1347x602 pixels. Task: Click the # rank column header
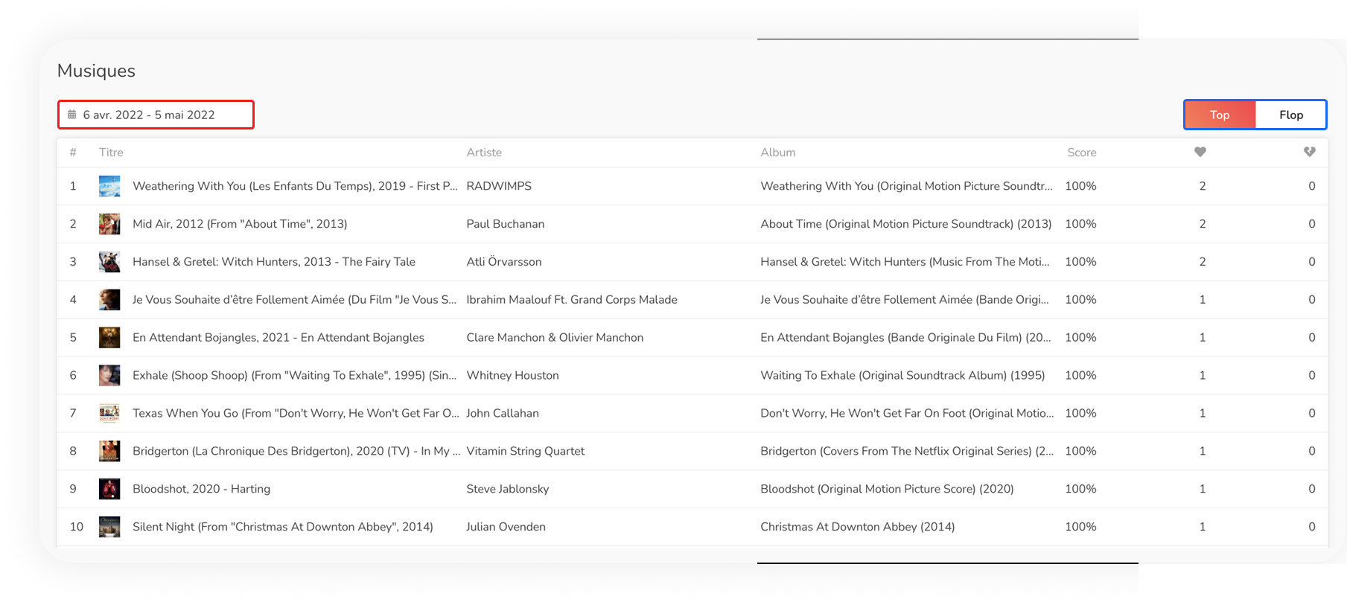coord(73,153)
